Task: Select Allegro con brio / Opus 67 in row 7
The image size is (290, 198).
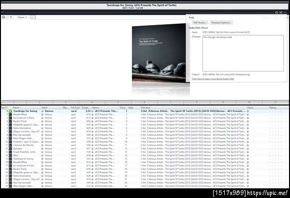Action: click(x=26, y=131)
